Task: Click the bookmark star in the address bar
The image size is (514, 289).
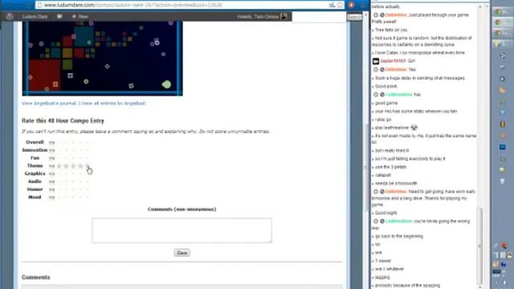Action: point(340,5)
